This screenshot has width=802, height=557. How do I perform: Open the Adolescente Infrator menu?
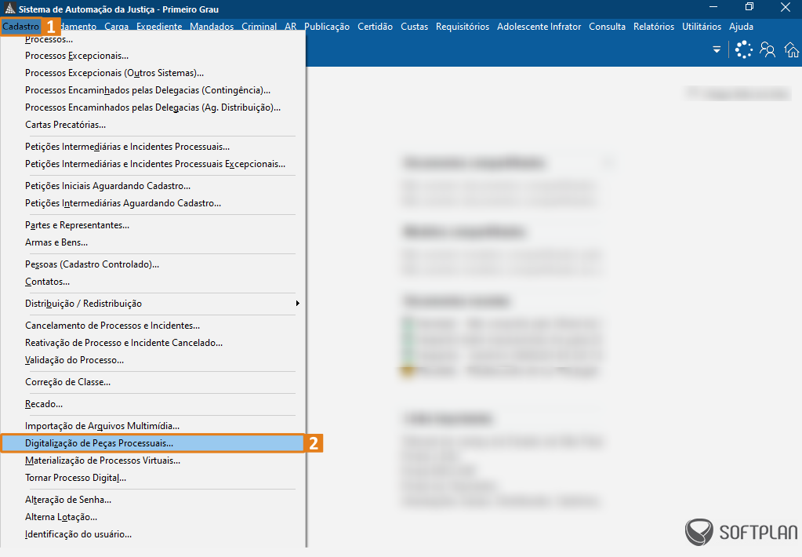(x=539, y=27)
